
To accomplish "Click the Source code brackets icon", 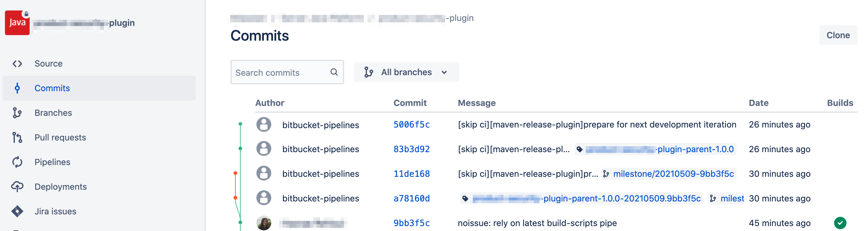I will (17, 64).
